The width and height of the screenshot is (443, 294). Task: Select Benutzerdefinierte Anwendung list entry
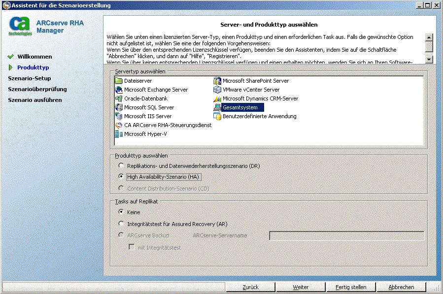(259, 116)
